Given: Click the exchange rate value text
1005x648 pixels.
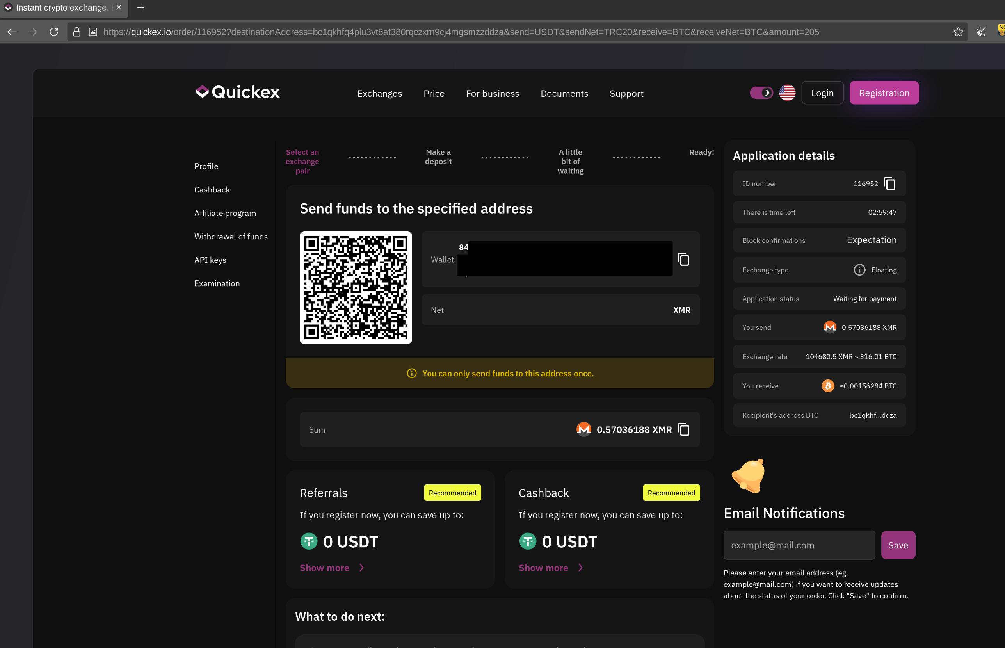Looking at the screenshot, I should (850, 356).
